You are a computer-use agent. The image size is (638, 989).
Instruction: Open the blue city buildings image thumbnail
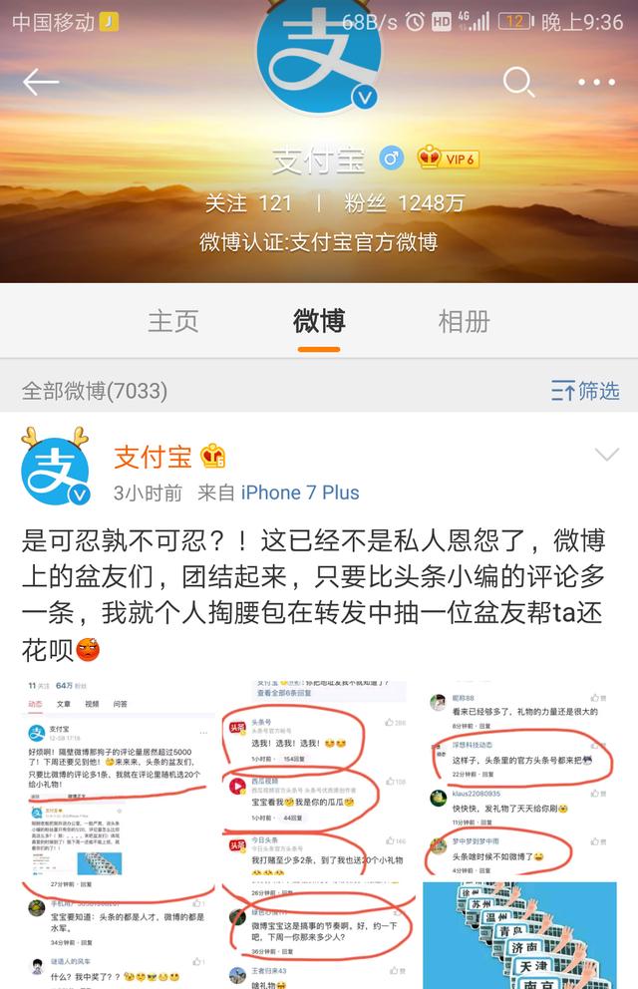pyautogui.click(x=519, y=935)
